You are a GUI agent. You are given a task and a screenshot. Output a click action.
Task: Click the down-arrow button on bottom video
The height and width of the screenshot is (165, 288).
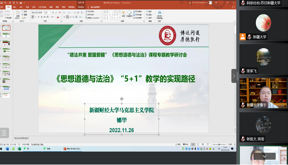(x=264, y=156)
